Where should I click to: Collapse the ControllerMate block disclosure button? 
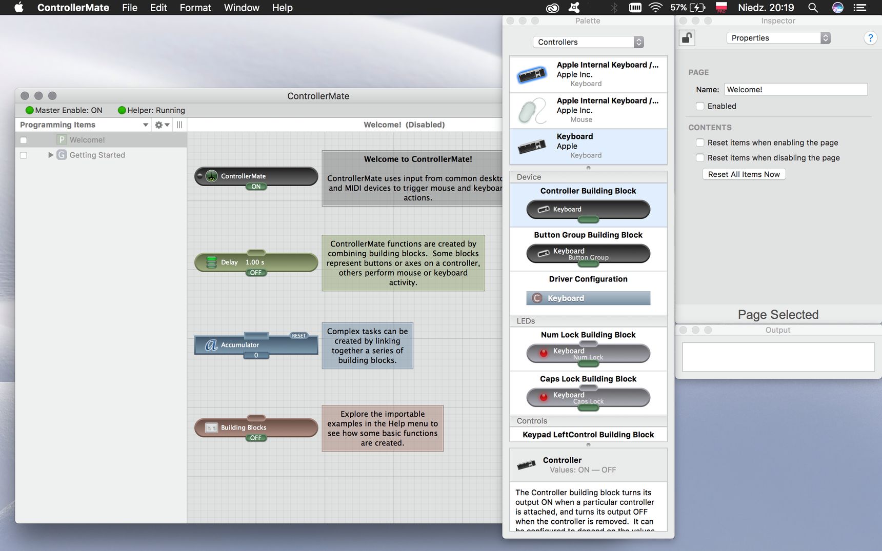(200, 176)
